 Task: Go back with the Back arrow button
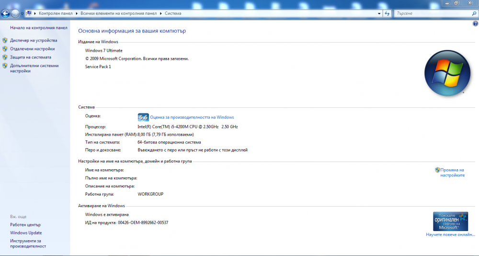click(x=5, y=13)
